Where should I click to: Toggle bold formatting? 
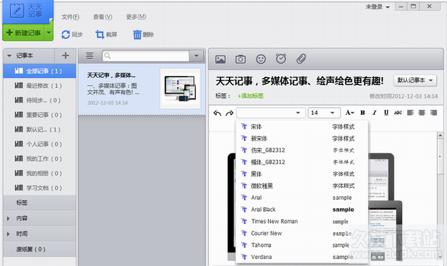[x=363, y=113]
